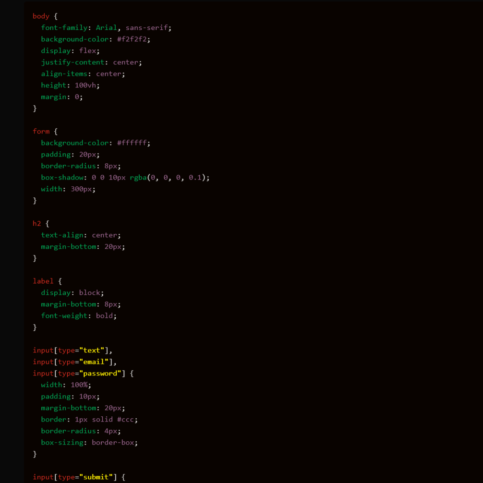Click the 'height: 100vh;' line

(x=70, y=85)
